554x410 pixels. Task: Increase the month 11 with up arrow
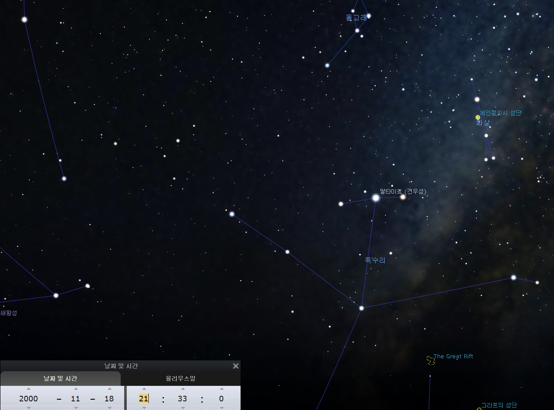[x=75, y=389]
